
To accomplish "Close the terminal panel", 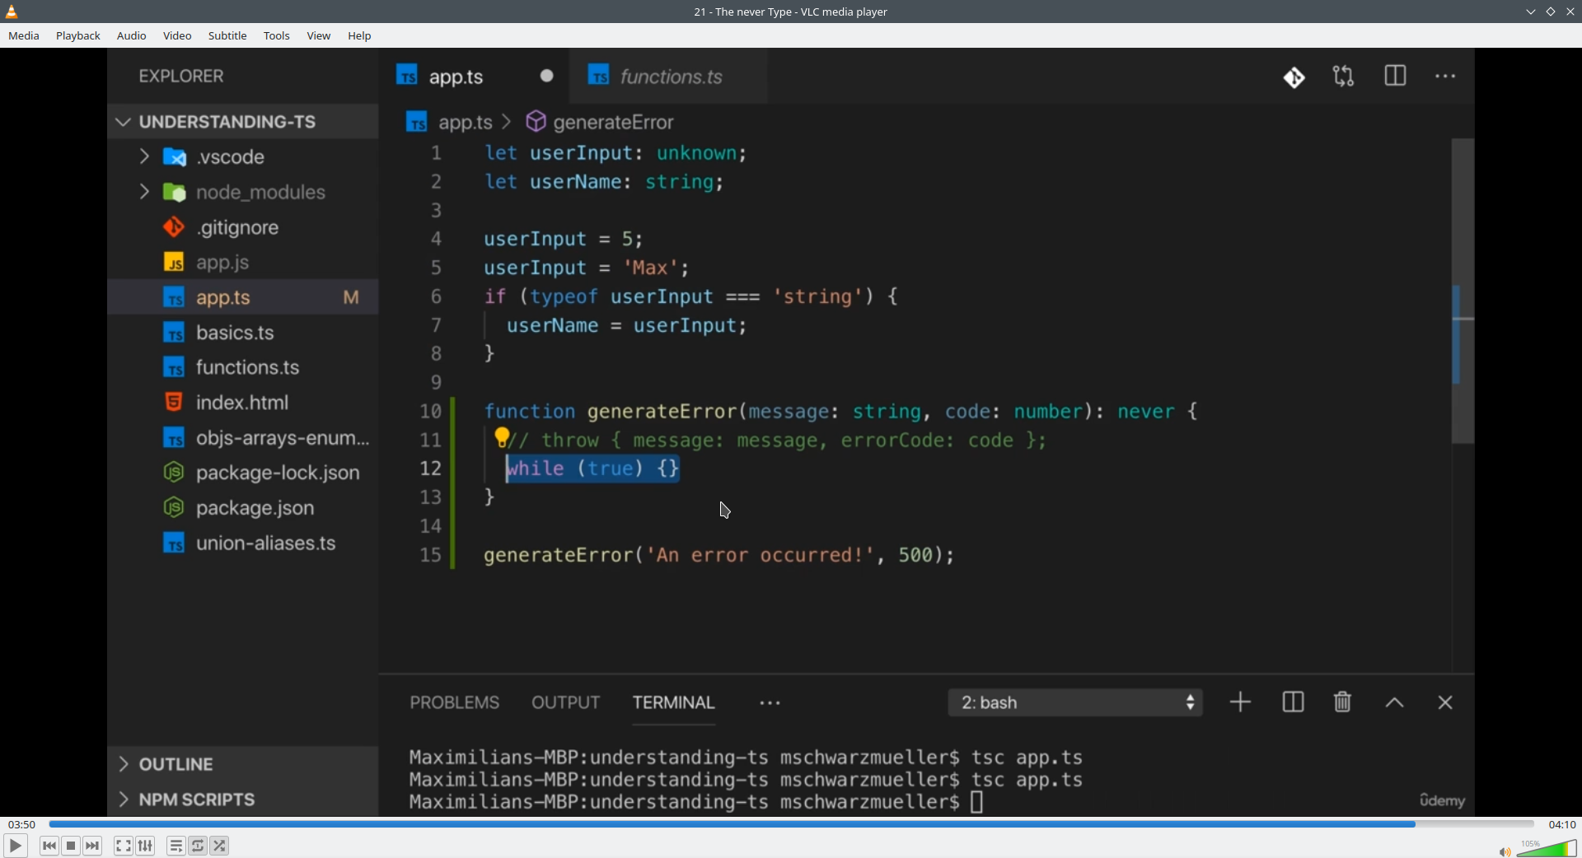I will click(x=1445, y=703).
